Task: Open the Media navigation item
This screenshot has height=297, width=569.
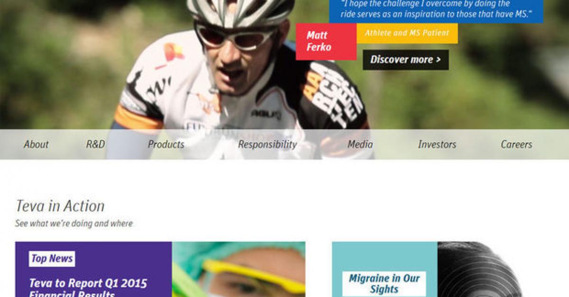Action: (360, 144)
